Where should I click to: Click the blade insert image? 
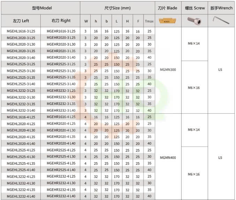(168, 21)
